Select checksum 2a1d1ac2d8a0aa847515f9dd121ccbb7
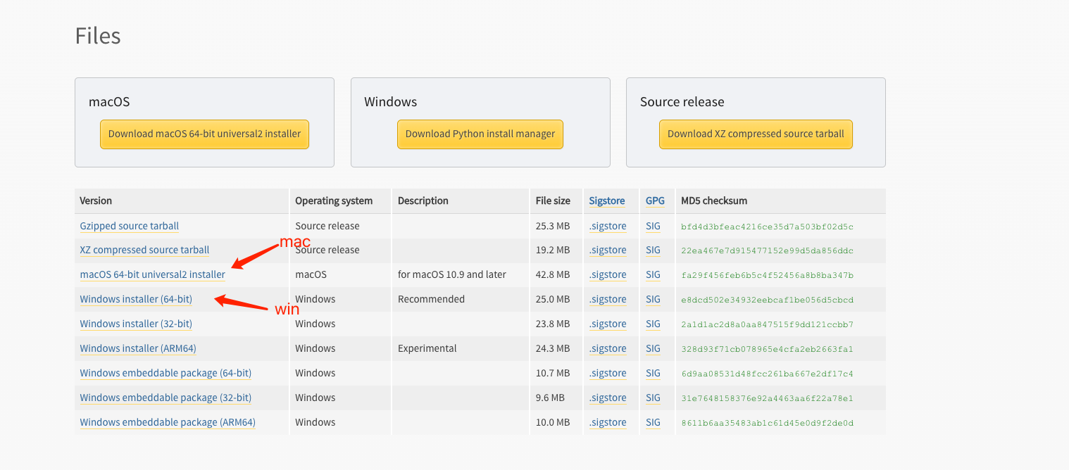1069x470 pixels. click(x=767, y=324)
